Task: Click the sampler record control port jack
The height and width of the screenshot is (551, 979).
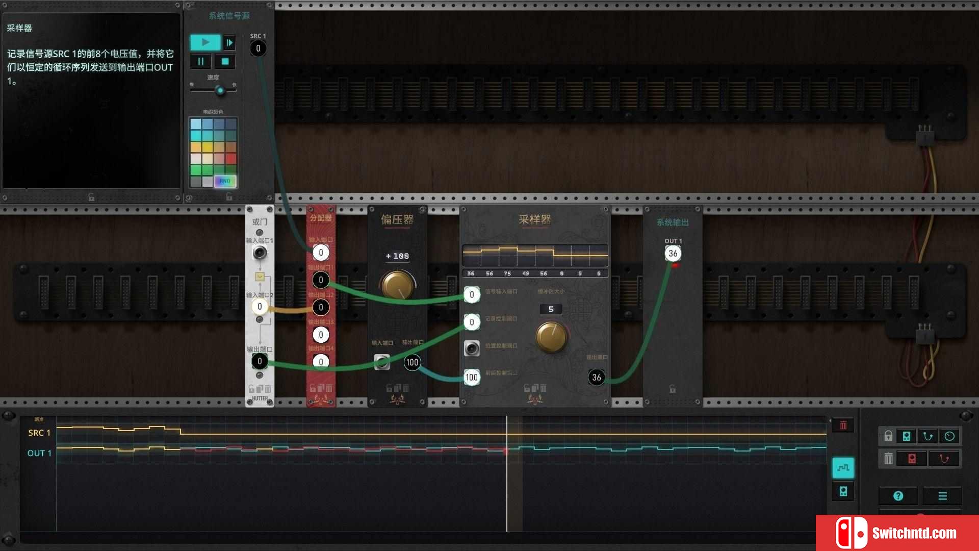Action: click(472, 322)
